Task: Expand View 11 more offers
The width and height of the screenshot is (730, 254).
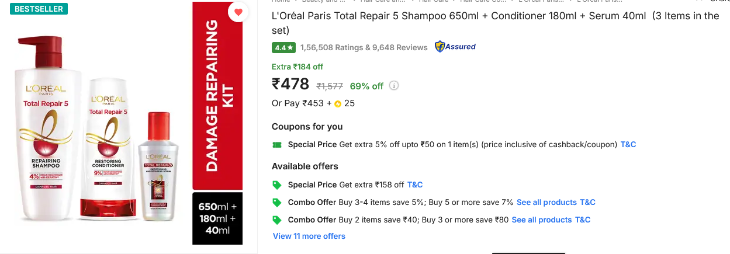Action: tap(309, 236)
